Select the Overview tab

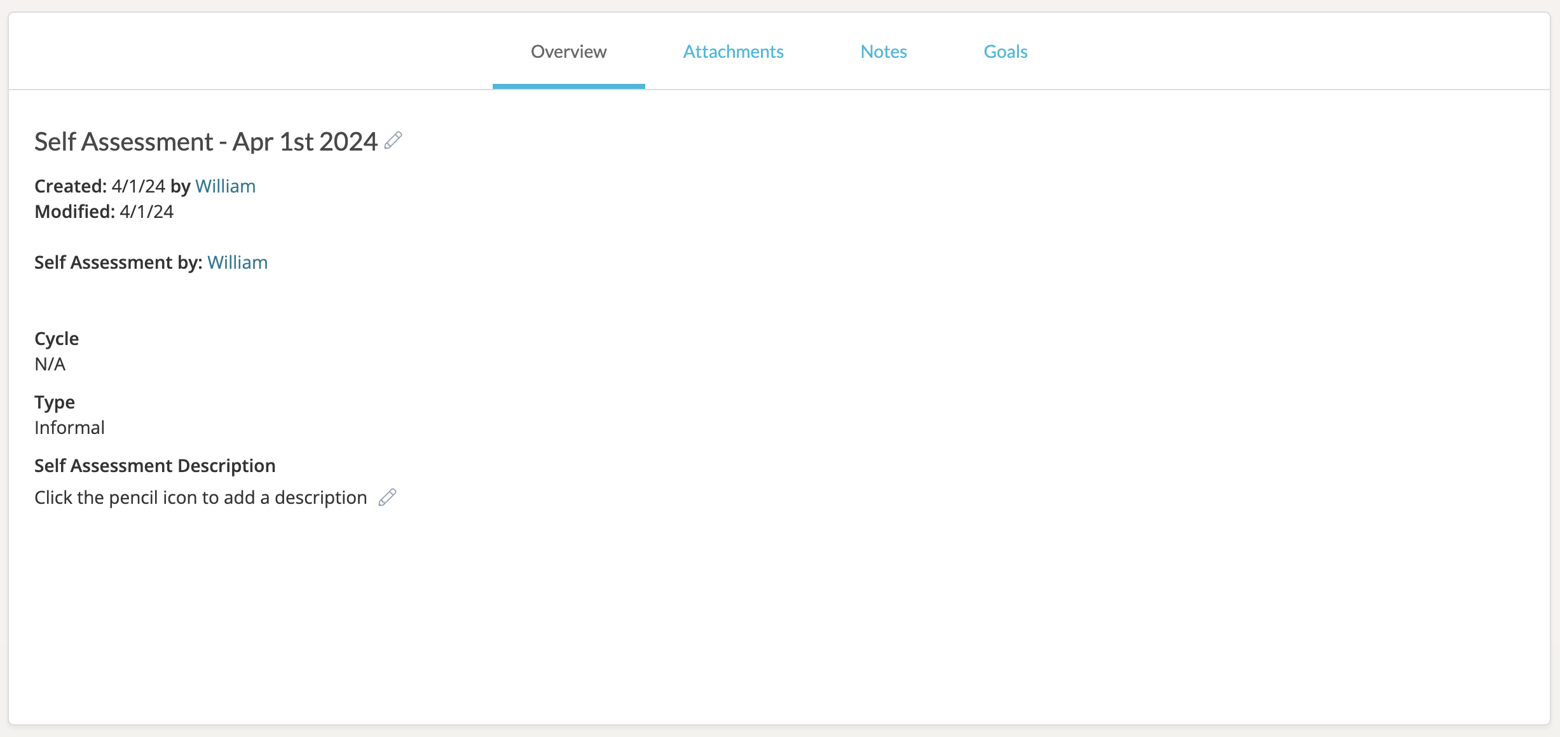tap(568, 51)
